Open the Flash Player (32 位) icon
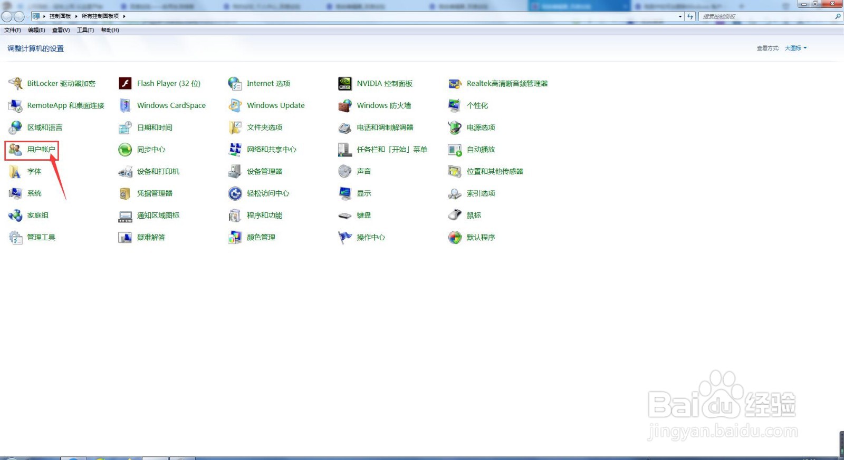Viewport: 844px width, 460px height. pyautogui.click(x=125, y=83)
